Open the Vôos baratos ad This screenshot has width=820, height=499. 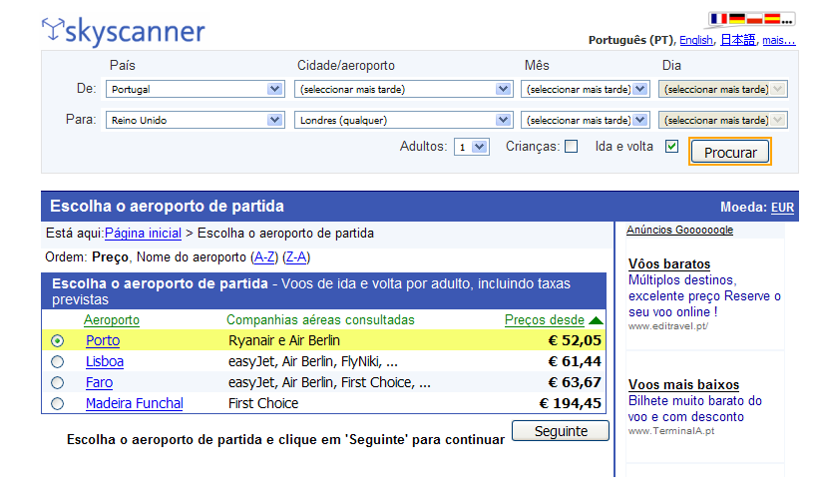pos(669,264)
